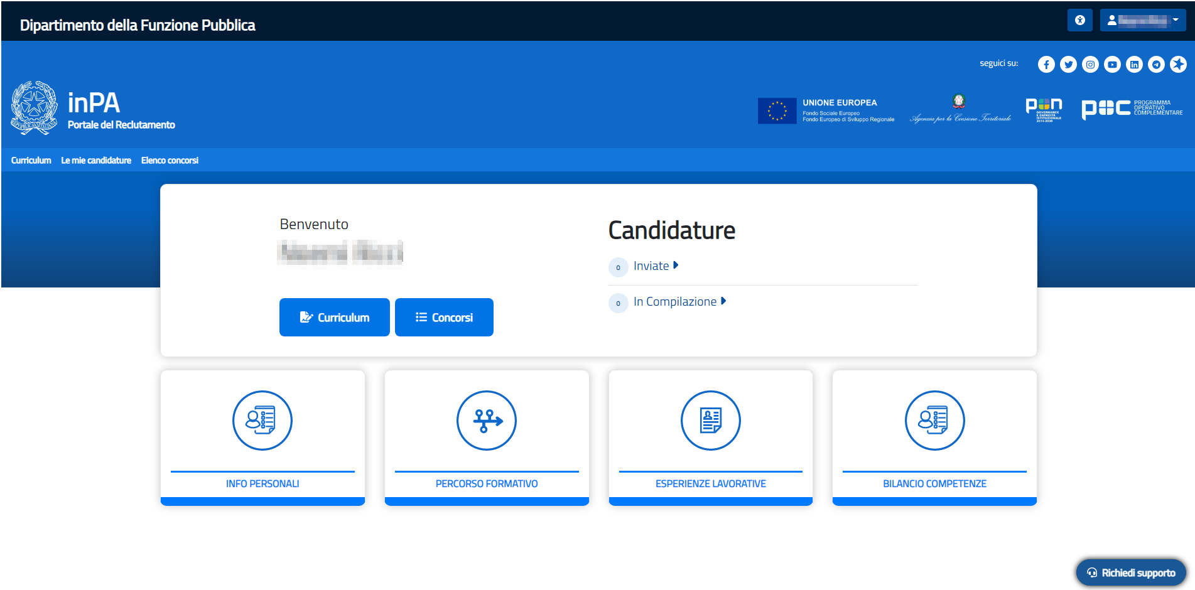The image size is (1195, 590).
Task: Open the Curriculum navigation menu item
Action: (31, 161)
